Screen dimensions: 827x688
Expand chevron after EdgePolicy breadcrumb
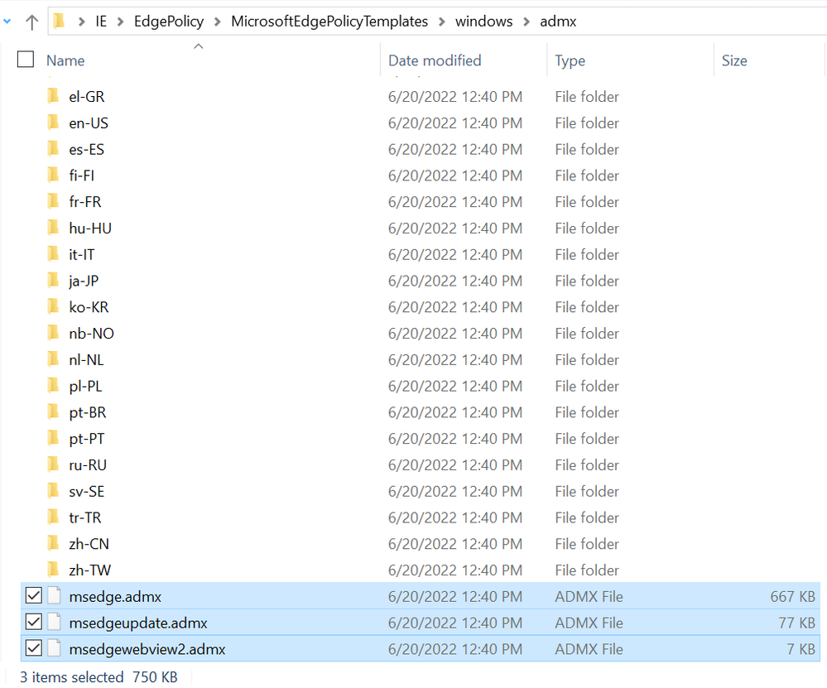coord(217,22)
